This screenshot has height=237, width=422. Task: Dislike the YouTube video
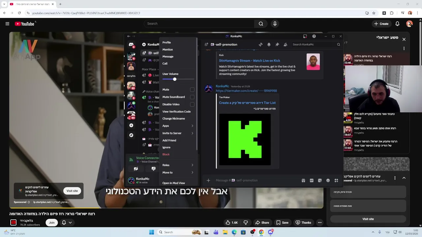pos(246,223)
